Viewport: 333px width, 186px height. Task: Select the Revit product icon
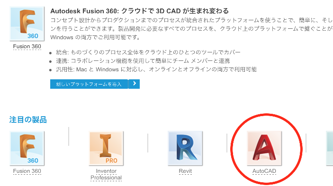[x=185, y=148]
